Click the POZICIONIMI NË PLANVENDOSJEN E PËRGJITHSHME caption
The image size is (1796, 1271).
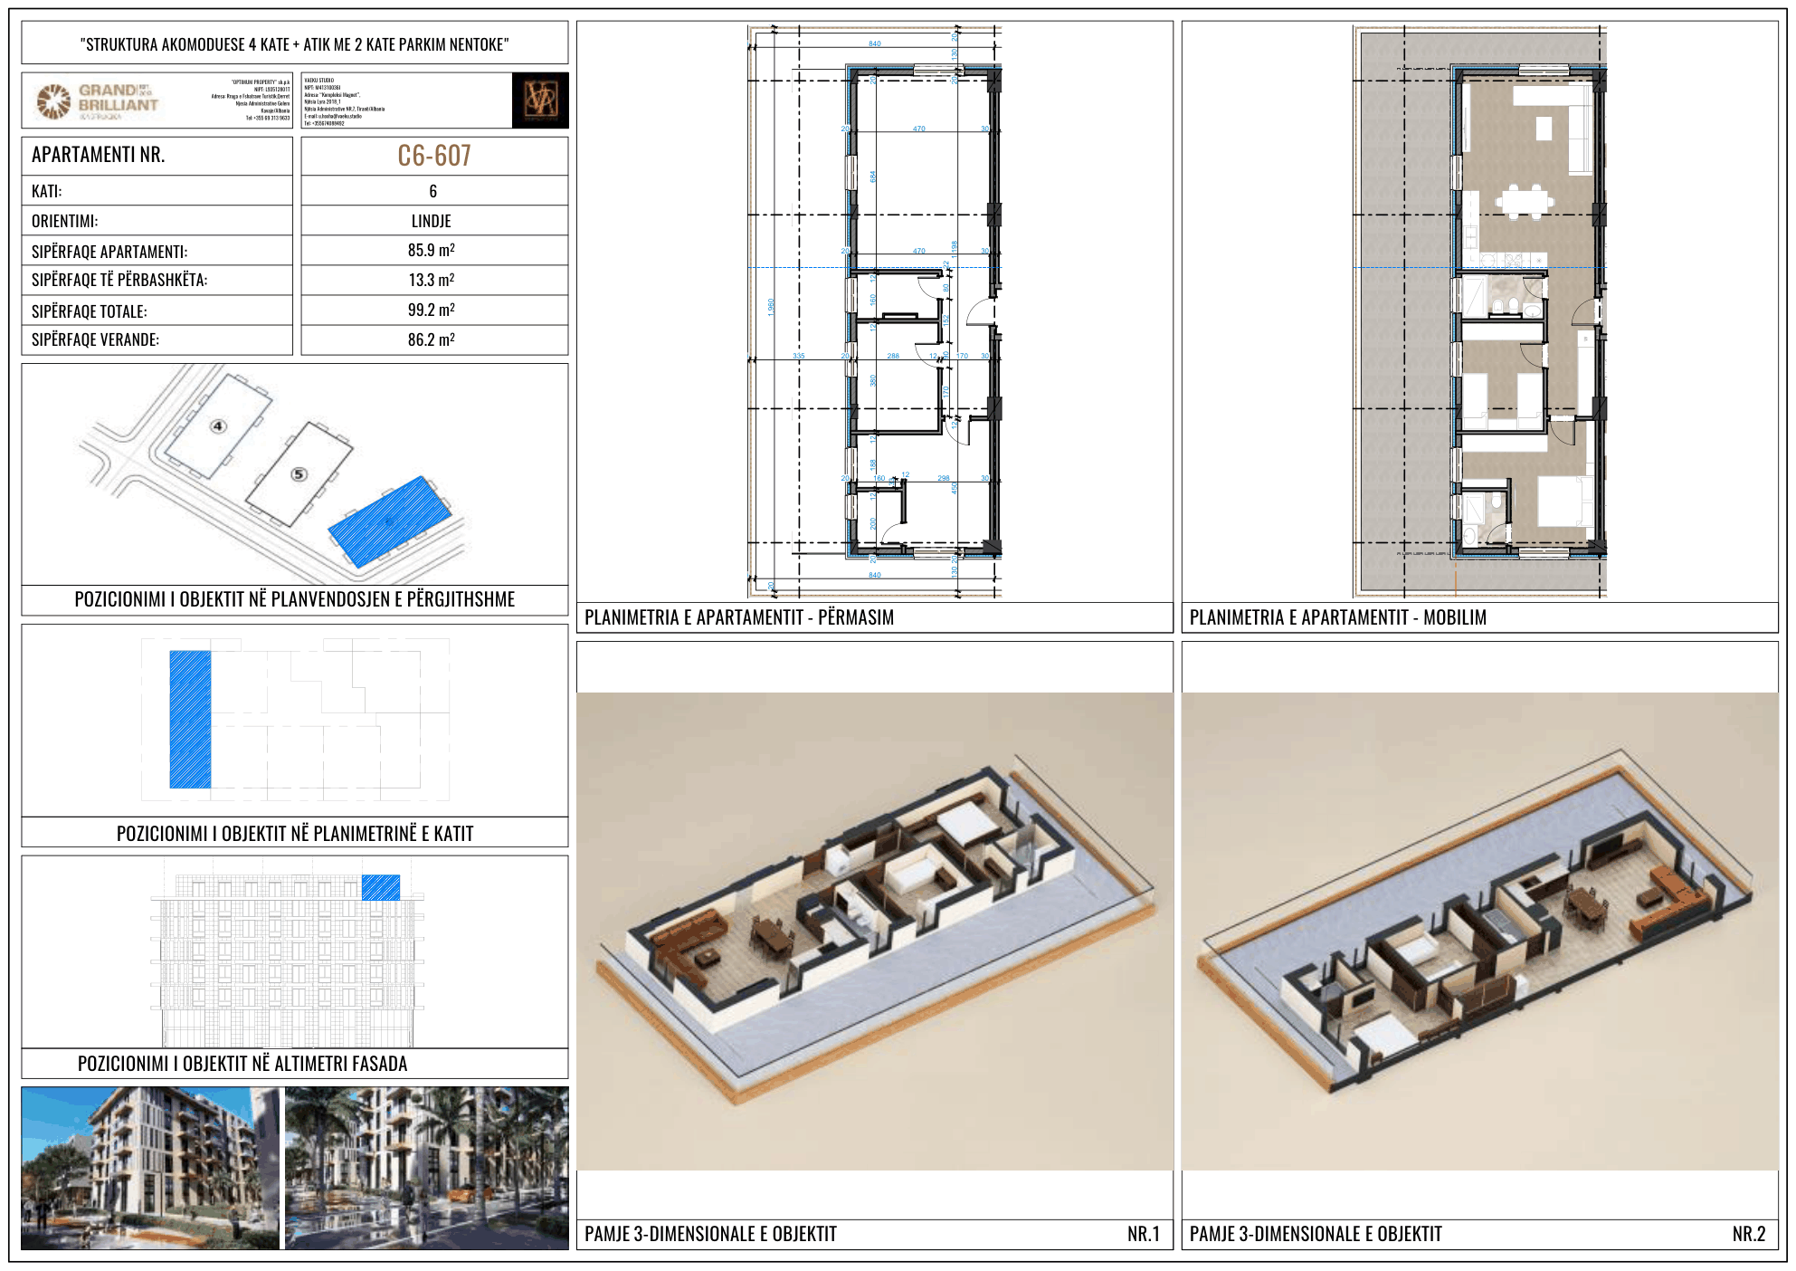click(x=295, y=599)
